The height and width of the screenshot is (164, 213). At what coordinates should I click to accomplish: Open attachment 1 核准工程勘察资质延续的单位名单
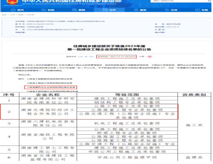tap(50, 79)
